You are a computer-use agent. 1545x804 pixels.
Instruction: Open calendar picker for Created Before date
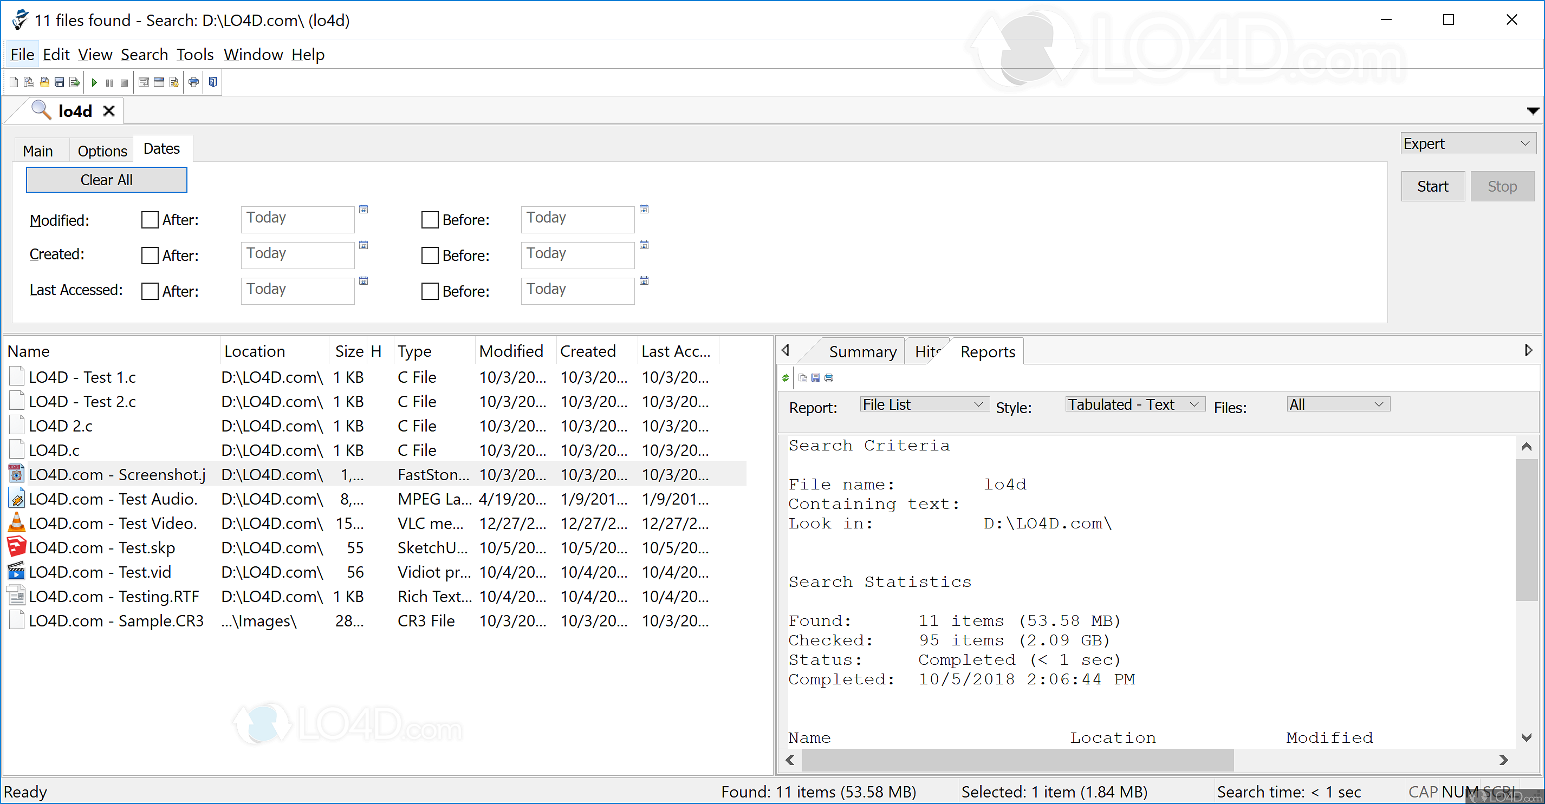click(x=644, y=245)
